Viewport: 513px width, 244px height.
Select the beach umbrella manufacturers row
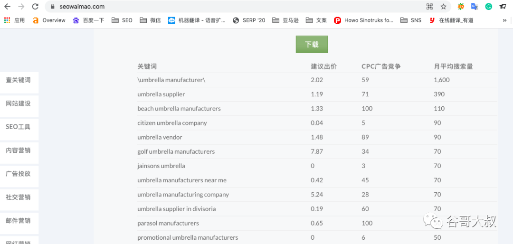(179, 109)
